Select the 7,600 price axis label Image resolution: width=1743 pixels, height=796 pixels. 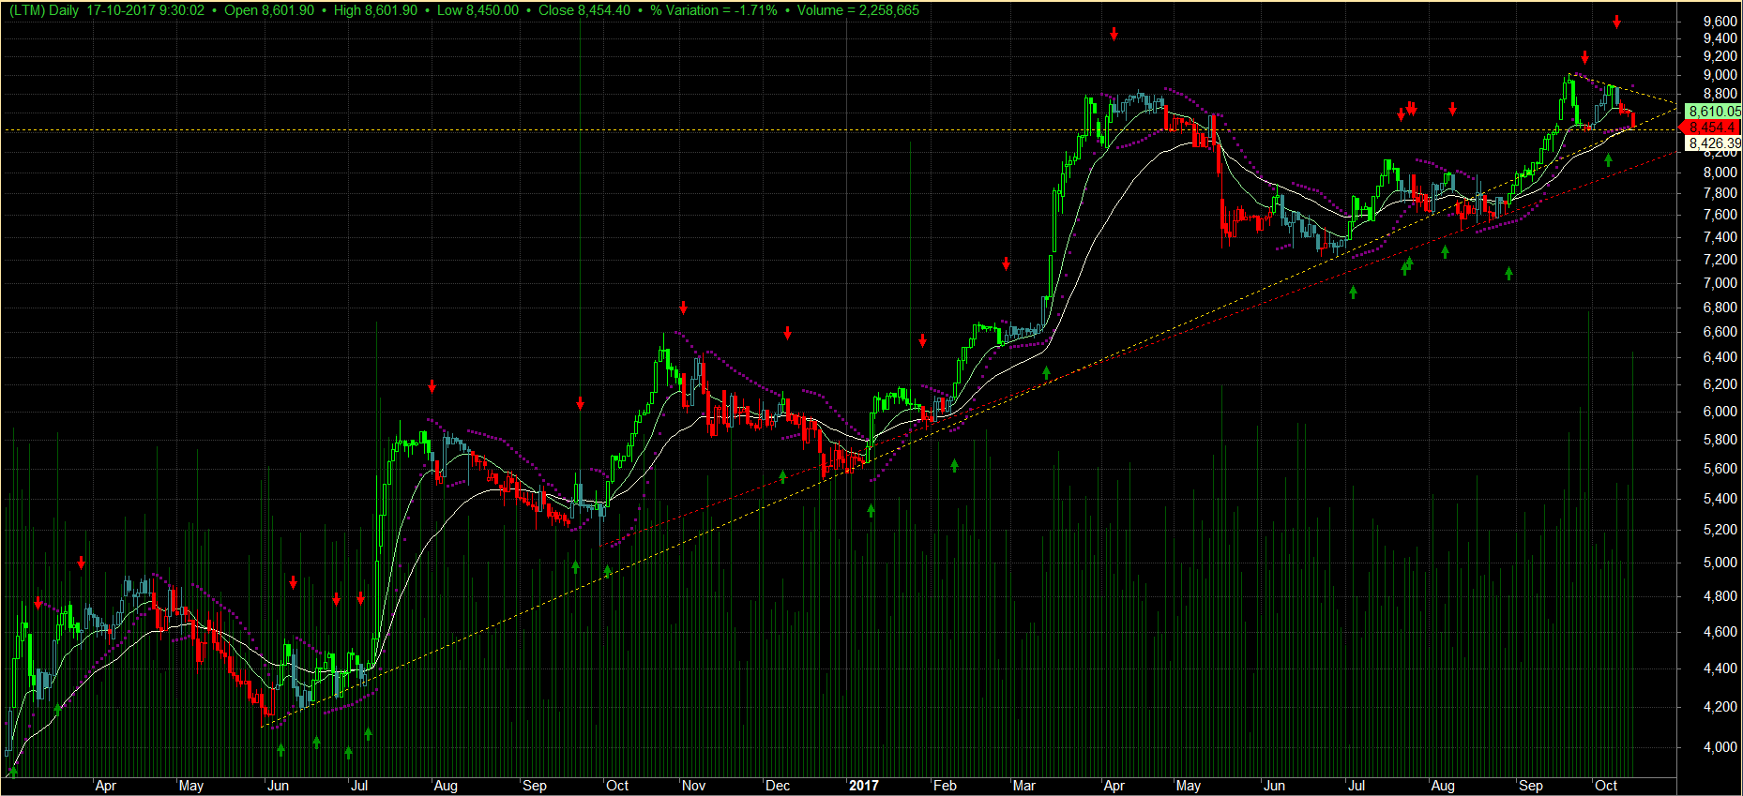(x=1720, y=215)
